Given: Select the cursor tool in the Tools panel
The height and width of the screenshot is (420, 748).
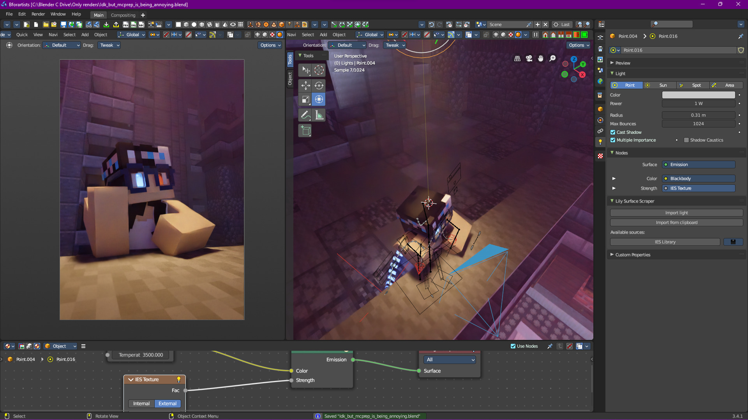Looking at the screenshot, I should click(x=319, y=70).
